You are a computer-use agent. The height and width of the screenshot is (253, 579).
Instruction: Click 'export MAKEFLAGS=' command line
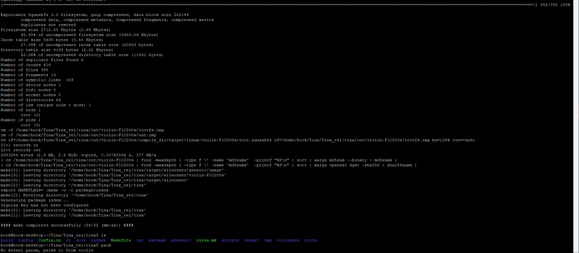[x=55, y=190]
